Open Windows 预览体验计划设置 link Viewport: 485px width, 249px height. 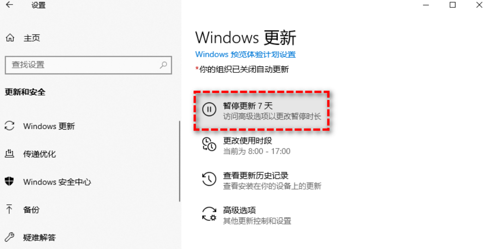coord(245,54)
